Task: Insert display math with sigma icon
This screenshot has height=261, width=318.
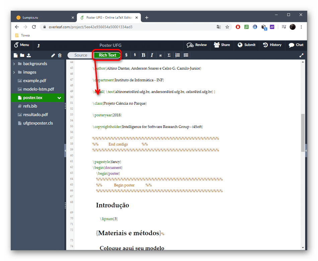Action: tap(169, 55)
